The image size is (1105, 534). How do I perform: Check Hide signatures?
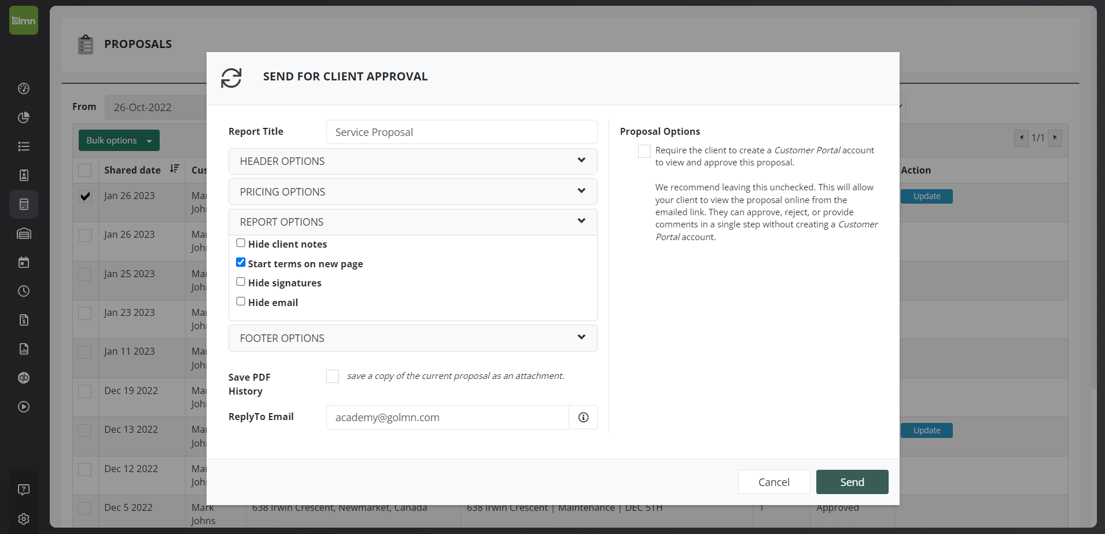(241, 282)
